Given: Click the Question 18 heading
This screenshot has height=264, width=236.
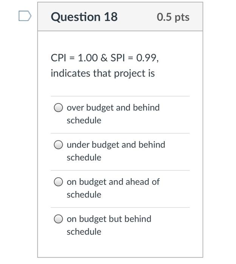Looking at the screenshot, I should click(x=84, y=17).
